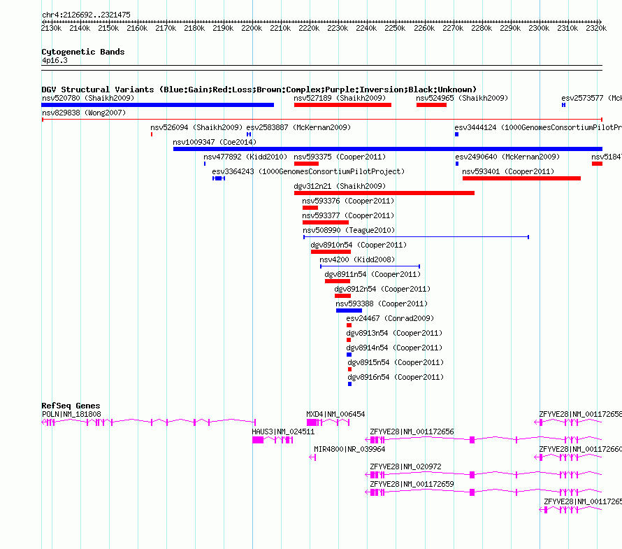Click the esv3364243 blue variant glyph
The height and width of the screenshot is (549, 622).
point(219,178)
